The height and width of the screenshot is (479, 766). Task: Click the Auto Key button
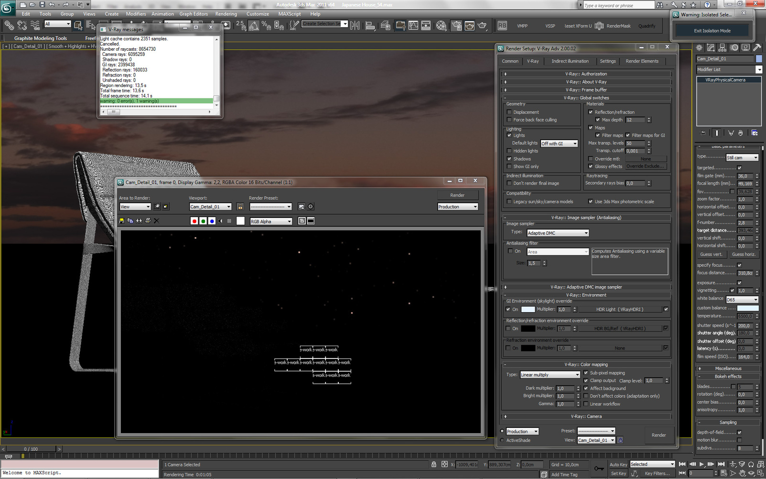(618, 464)
